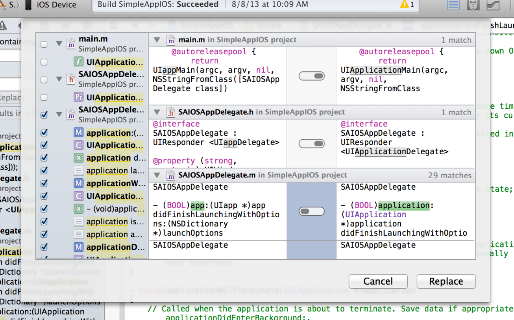Collapse SAIOSAppDelegate.m preview section triangle
The image size is (514, 320).
[x=157, y=175]
